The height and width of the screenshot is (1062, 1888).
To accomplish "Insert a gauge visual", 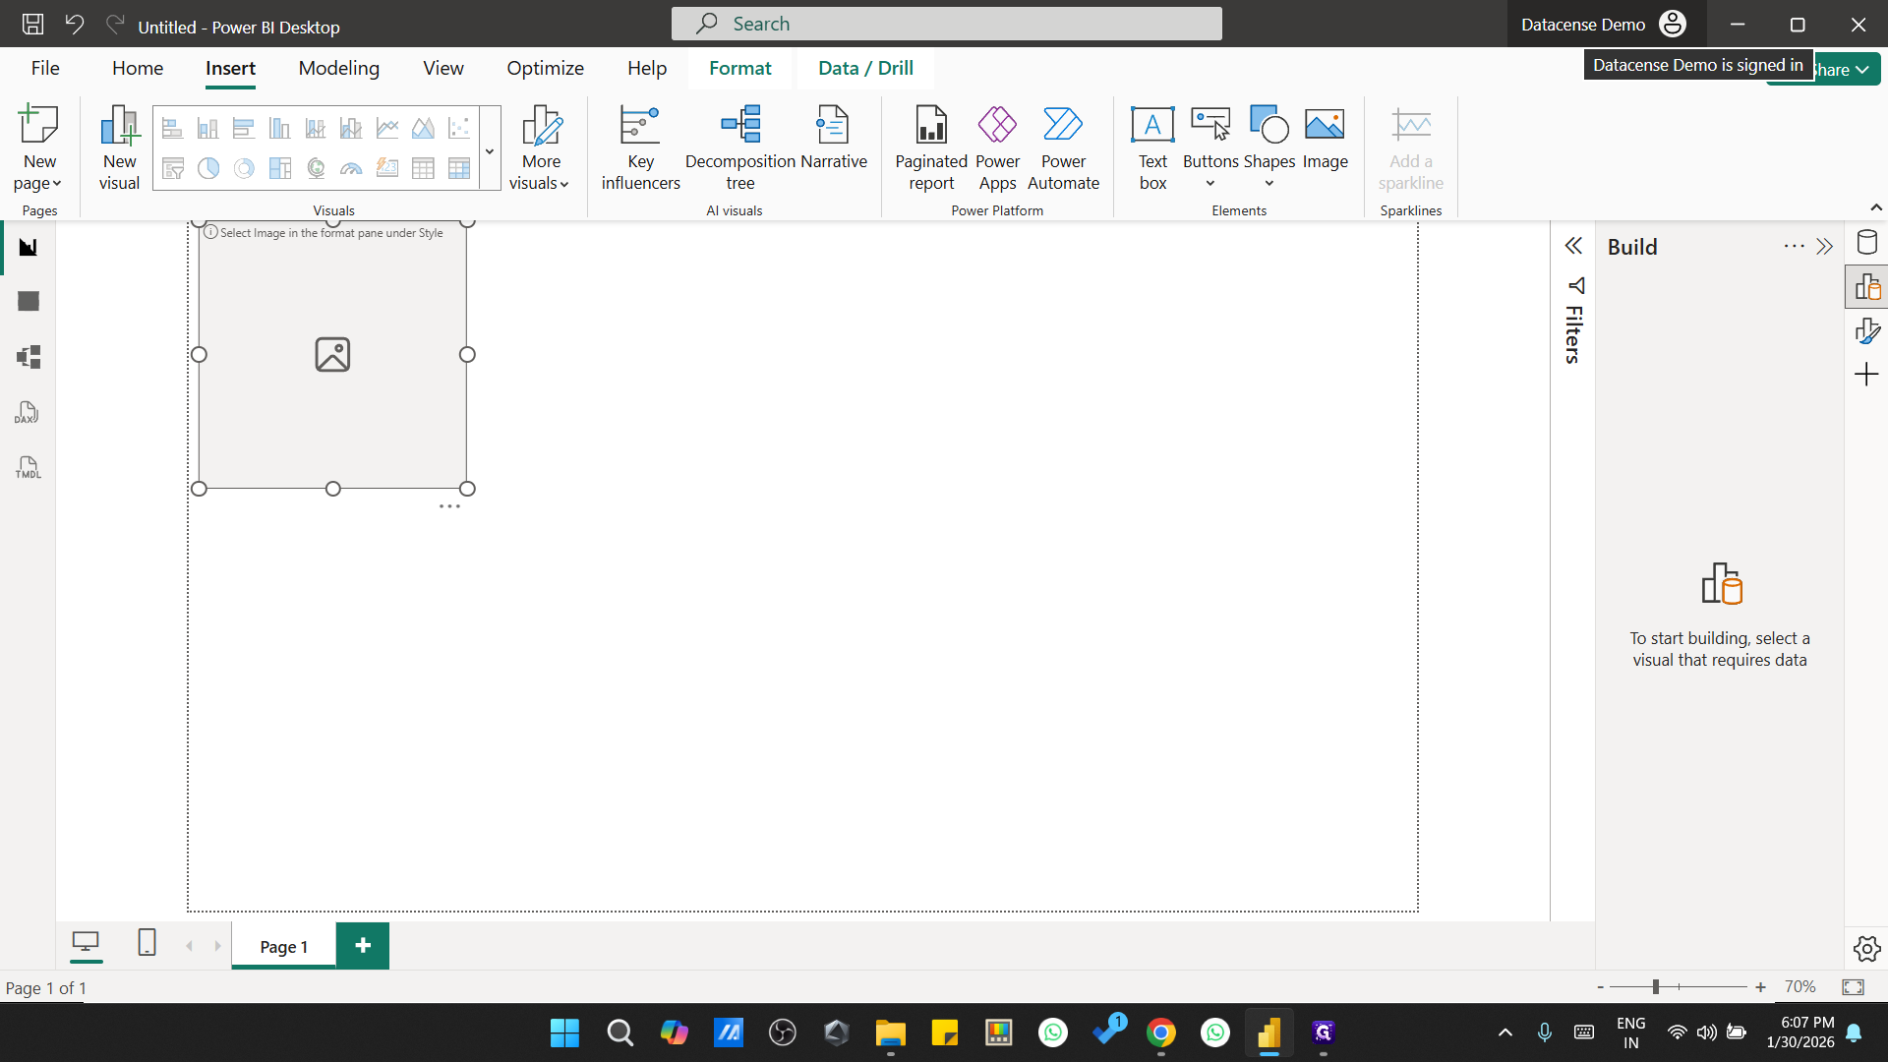I will pos(350,168).
